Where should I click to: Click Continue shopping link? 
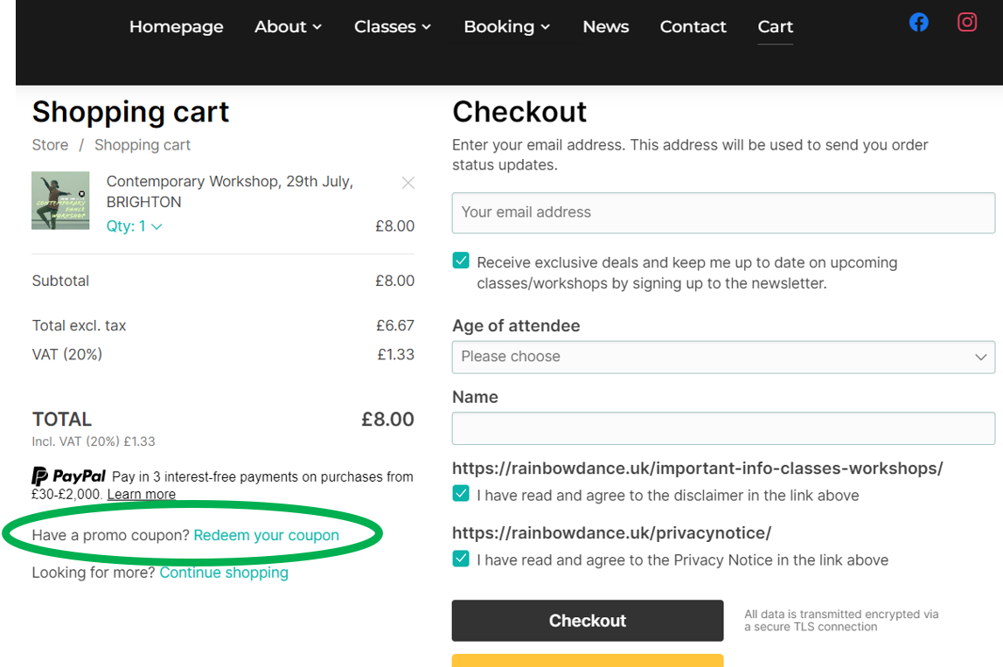coord(224,572)
